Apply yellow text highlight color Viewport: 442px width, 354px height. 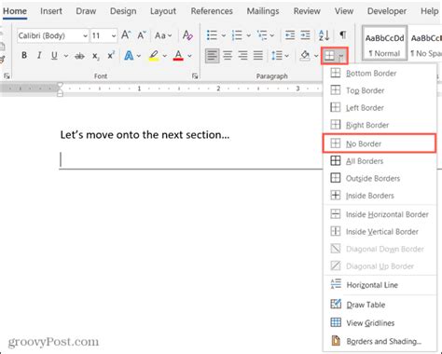coord(154,56)
